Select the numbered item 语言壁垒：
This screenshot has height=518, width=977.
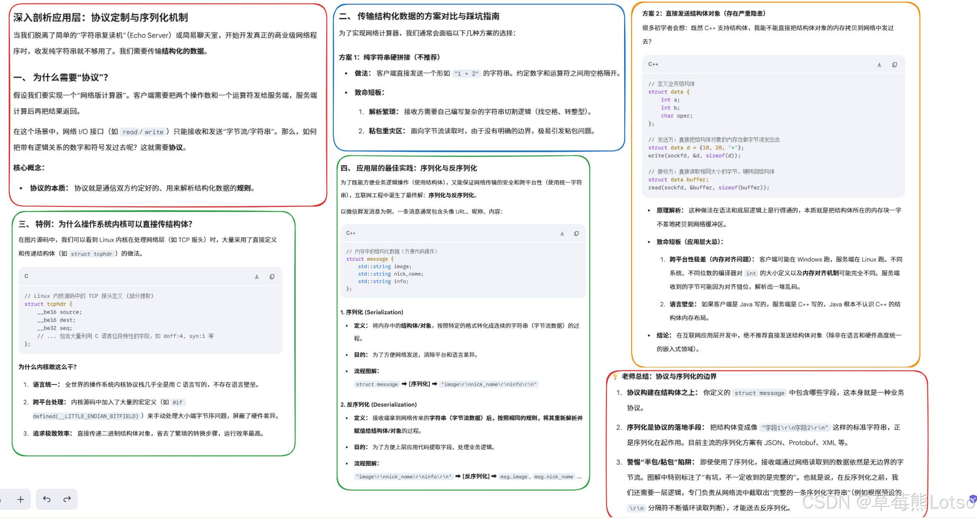tap(684, 304)
